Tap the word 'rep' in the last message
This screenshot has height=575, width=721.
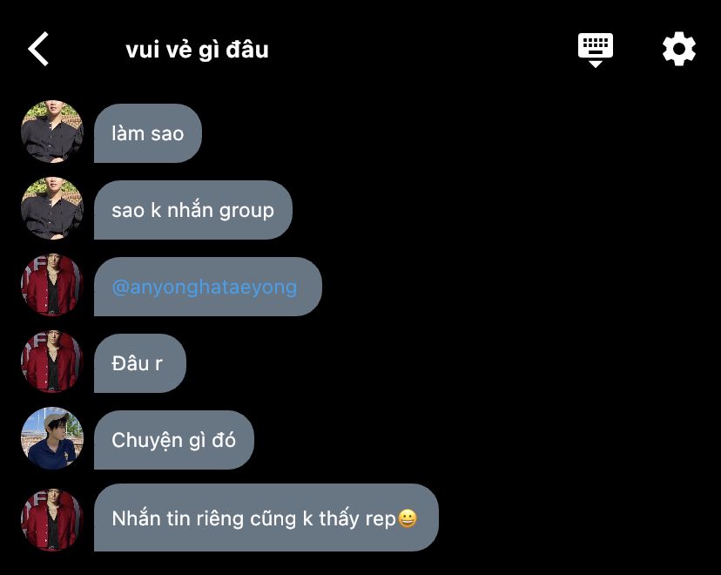381,520
